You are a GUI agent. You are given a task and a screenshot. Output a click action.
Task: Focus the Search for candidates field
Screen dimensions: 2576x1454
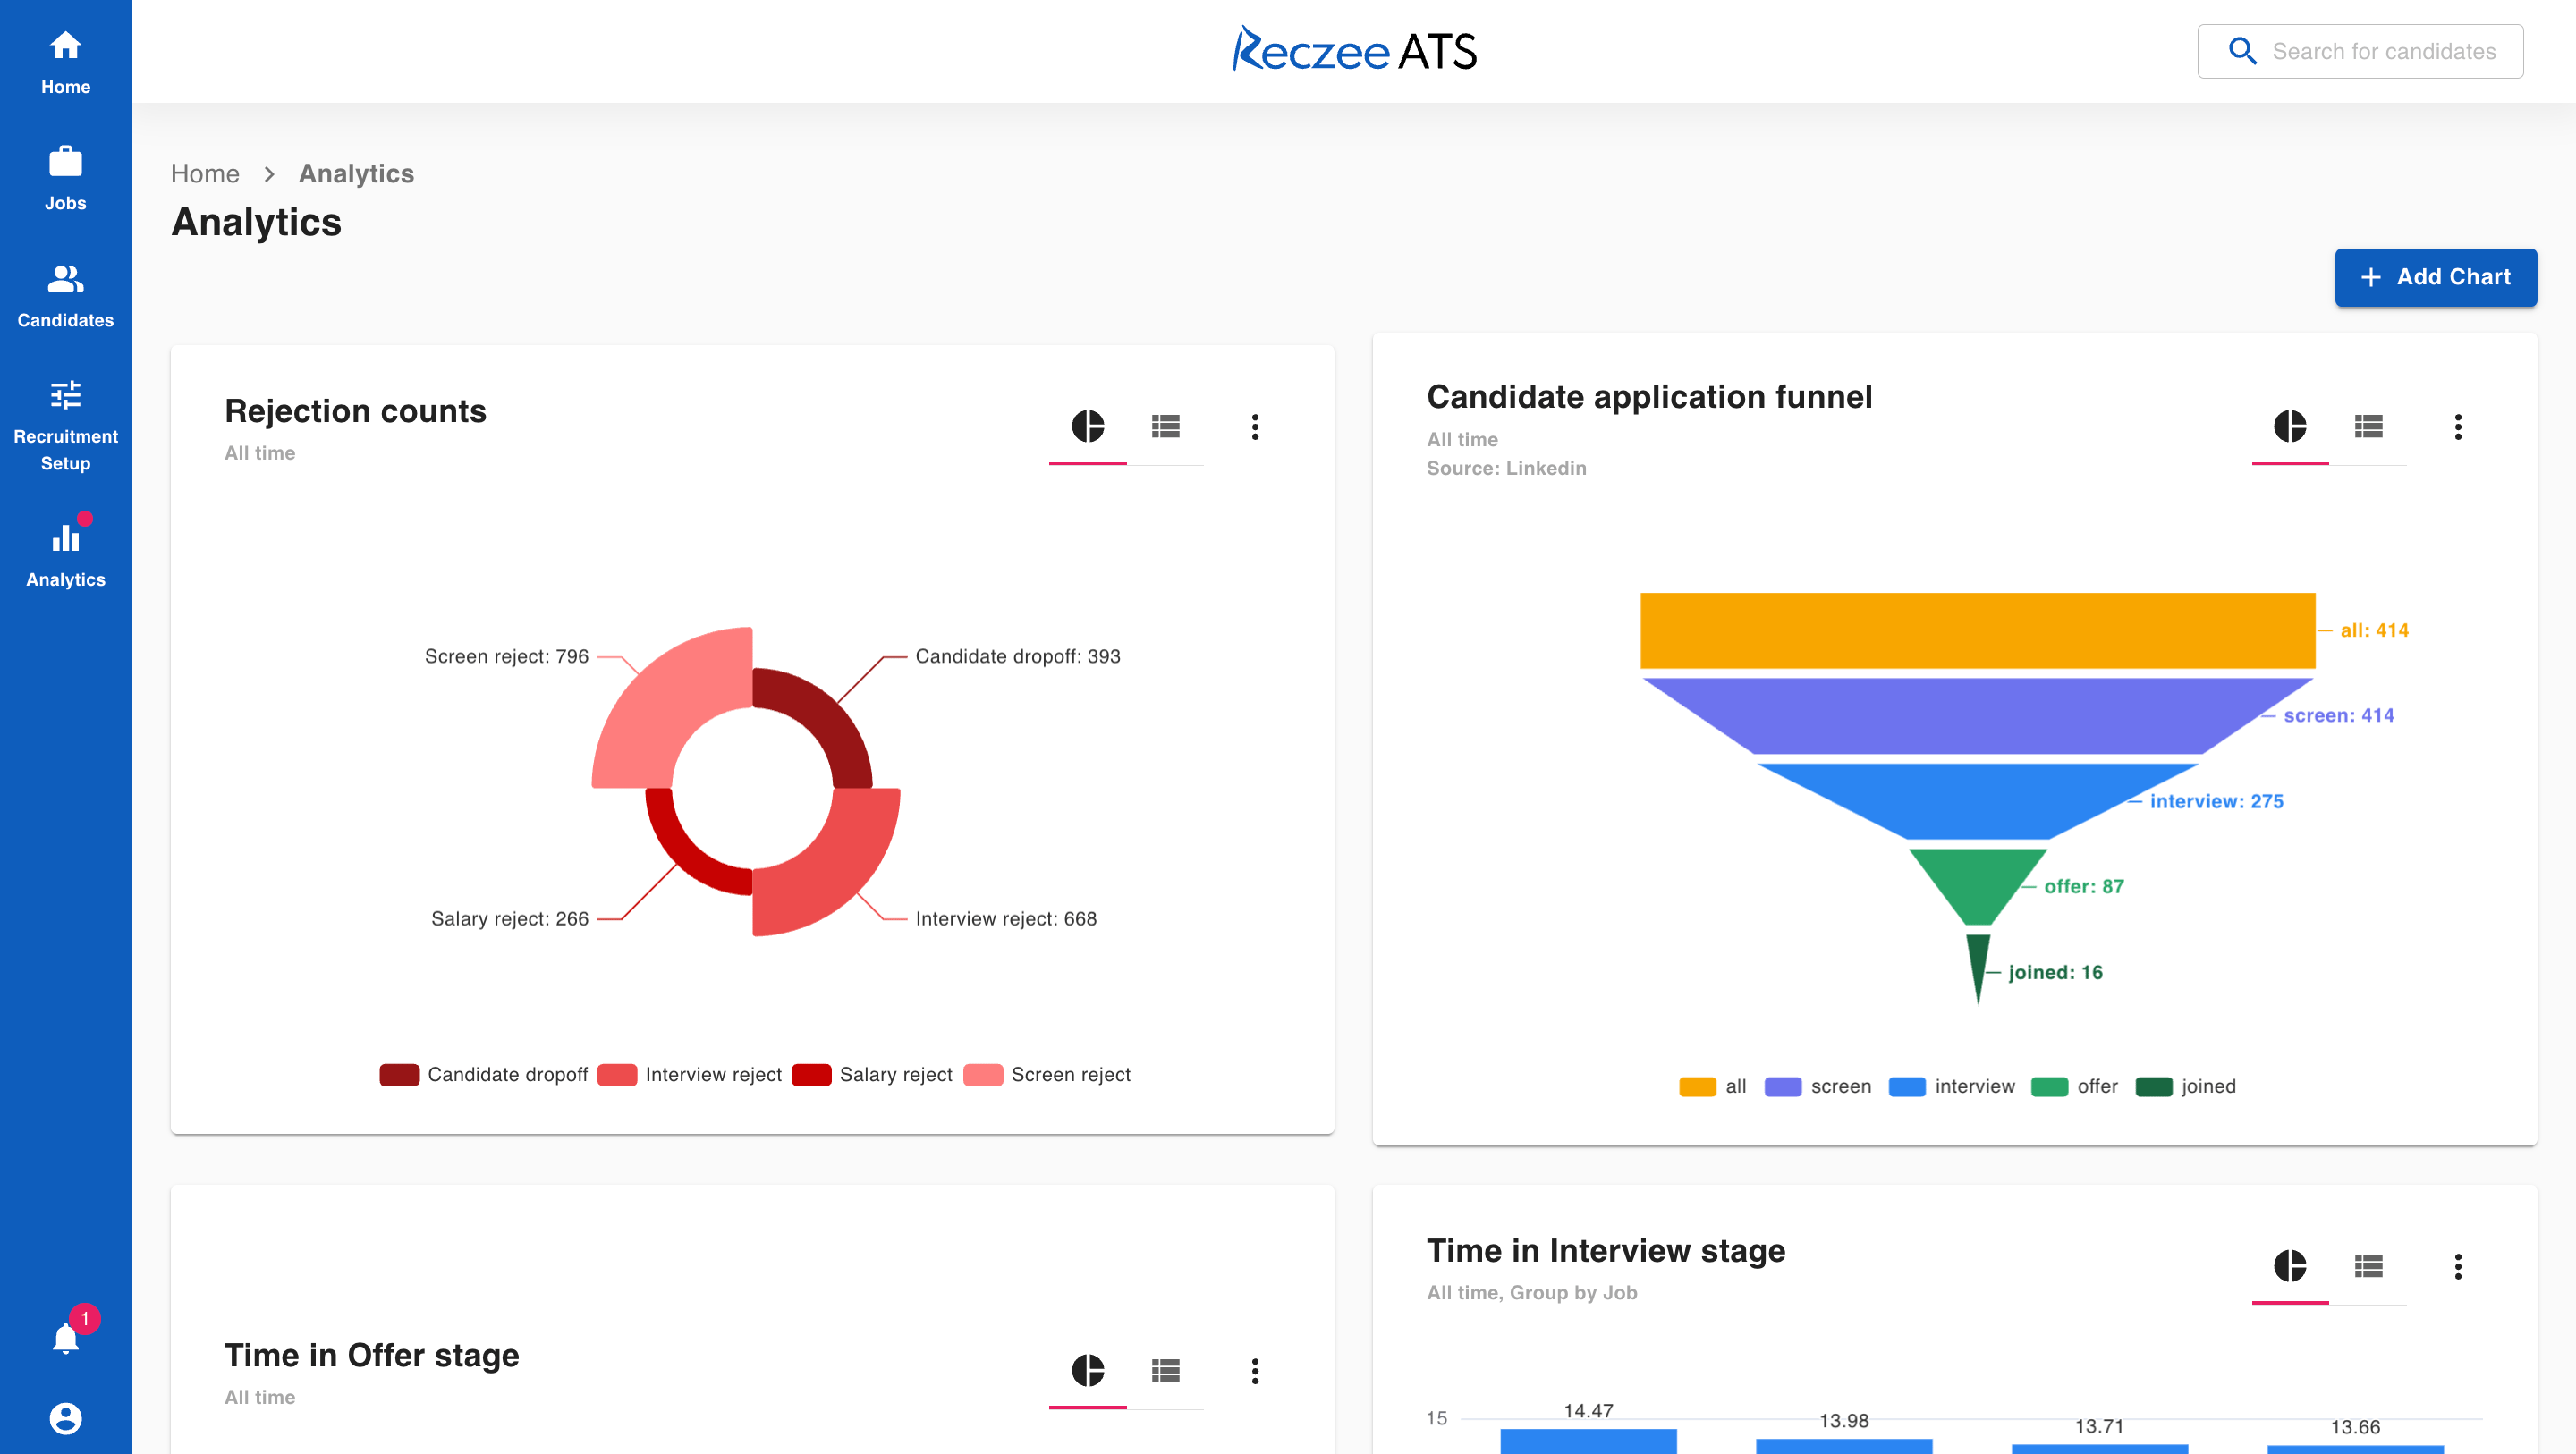2360,51
